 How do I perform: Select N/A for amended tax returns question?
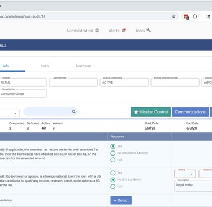(x=113, y=159)
